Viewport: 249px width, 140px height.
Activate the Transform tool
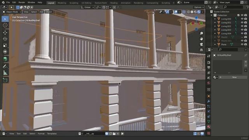5,52
